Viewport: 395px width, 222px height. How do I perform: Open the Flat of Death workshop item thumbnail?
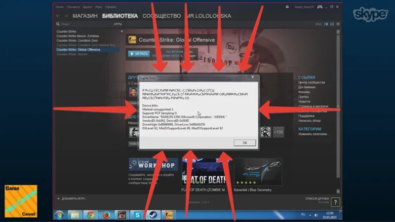(205, 172)
